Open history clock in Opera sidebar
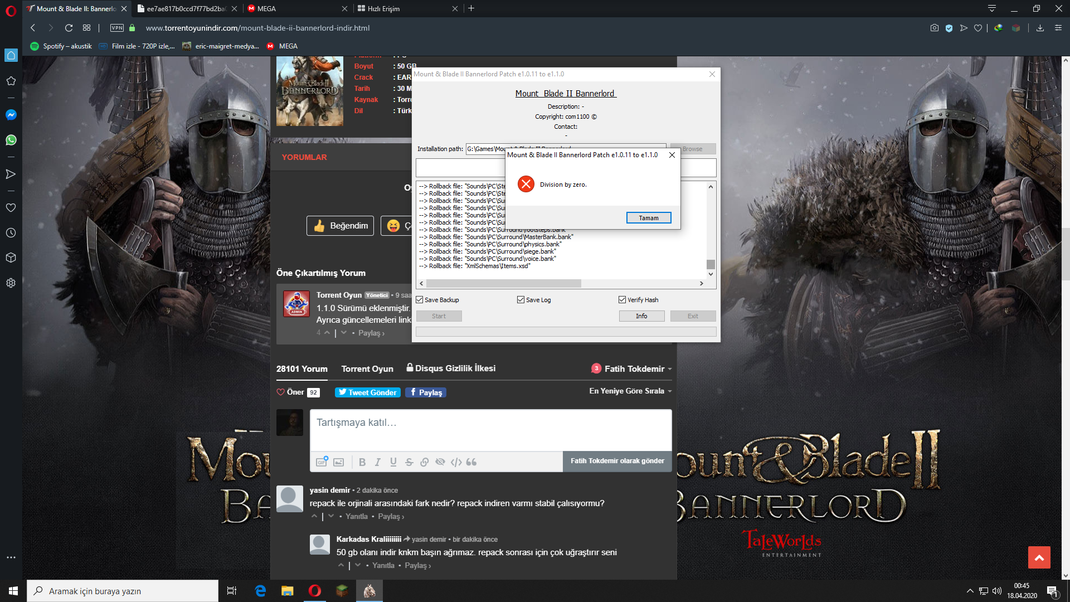The height and width of the screenshot is (602, 1070). [x=11, y=233]
